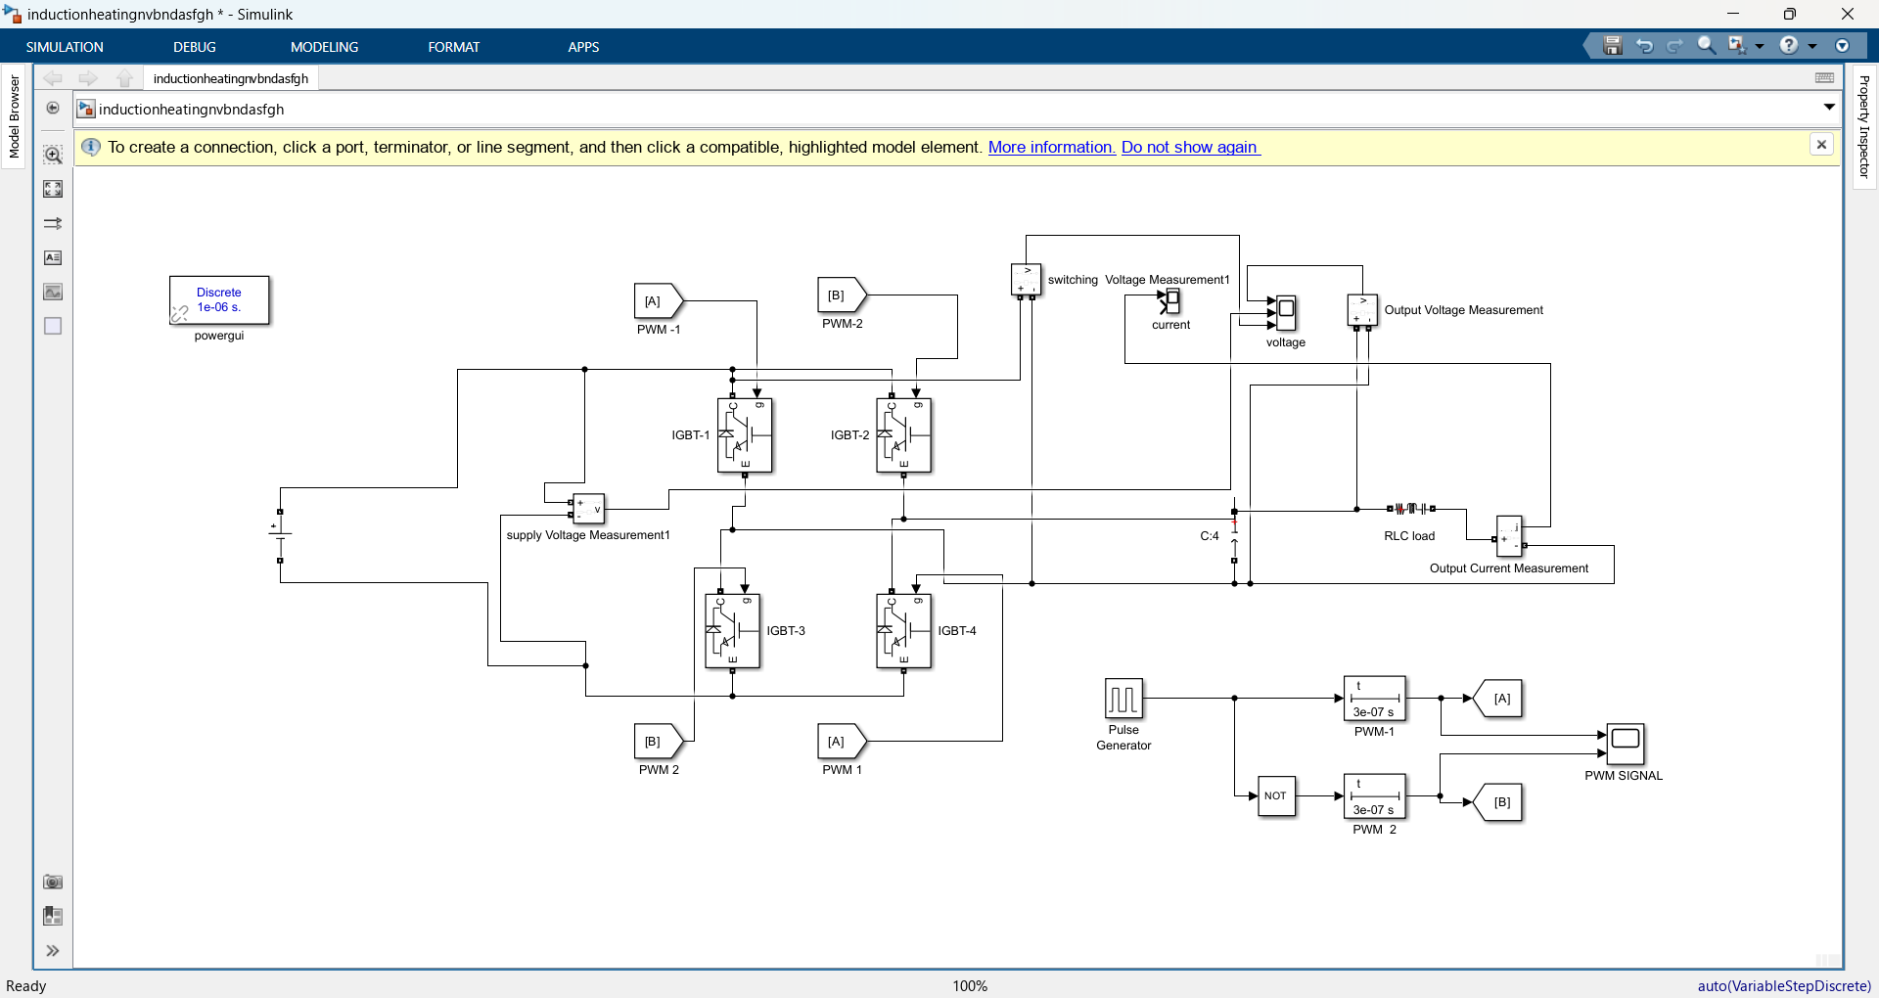Open the model path dropdown arrow

[1829, 108]
